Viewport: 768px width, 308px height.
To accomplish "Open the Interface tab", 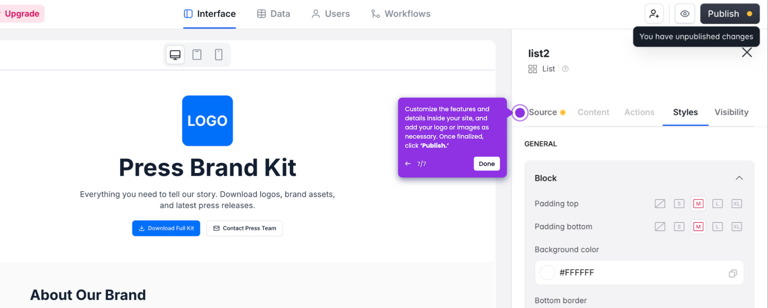I will click(210, 14).
